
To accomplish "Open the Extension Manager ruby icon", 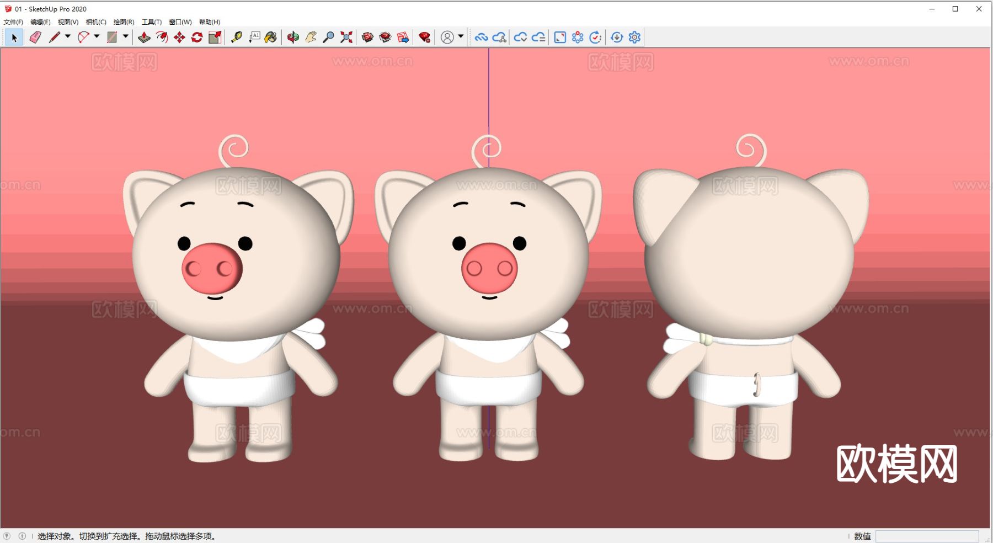I will (x=424, y=37).
